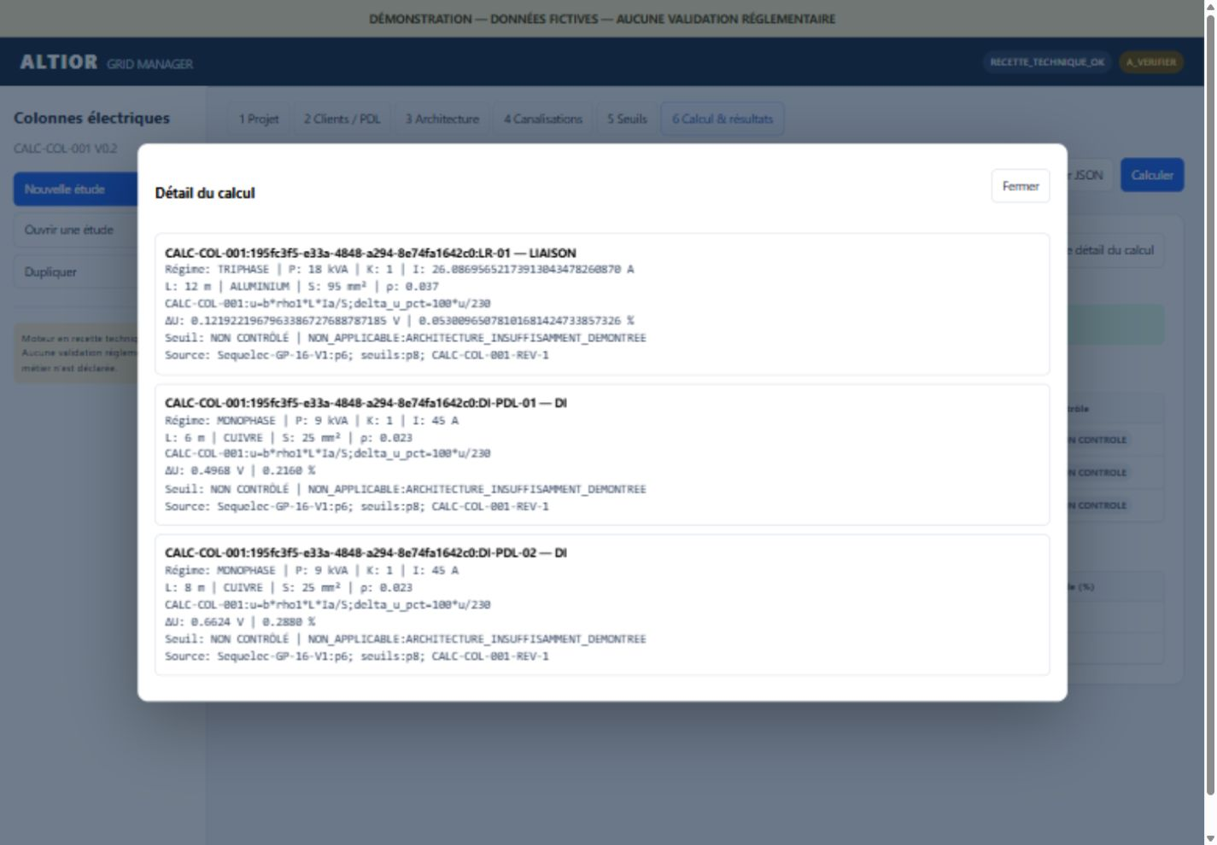Screen dimensions: 1217x845
Task: Click the Calculer button
Action: click(x=1152, y=175)
